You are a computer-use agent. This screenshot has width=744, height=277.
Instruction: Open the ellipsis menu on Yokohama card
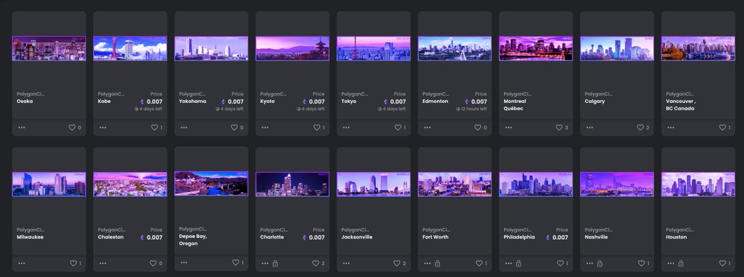click(x=184, y=128)
